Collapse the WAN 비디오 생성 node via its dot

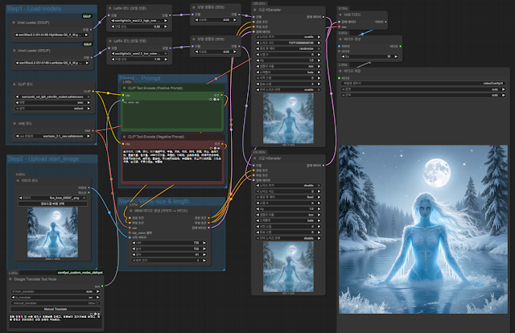point(131,211)
